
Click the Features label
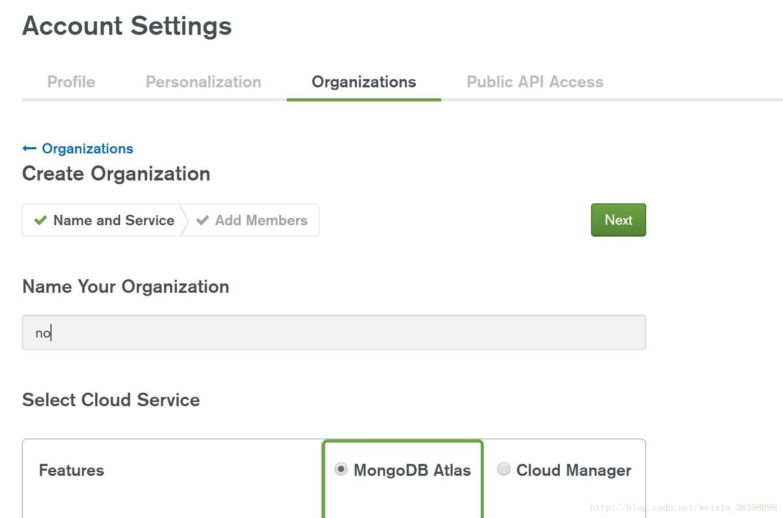pyautogui.click(x=71, y=470)
